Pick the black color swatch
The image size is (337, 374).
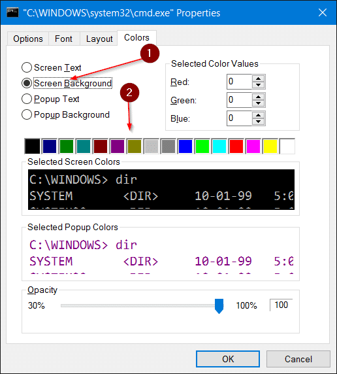pyautogui.click(x=33, y=146)
